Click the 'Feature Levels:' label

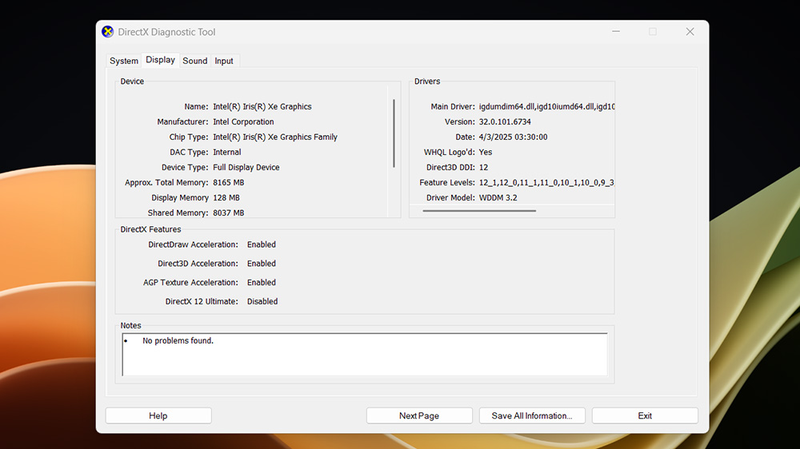pos(447,182)
